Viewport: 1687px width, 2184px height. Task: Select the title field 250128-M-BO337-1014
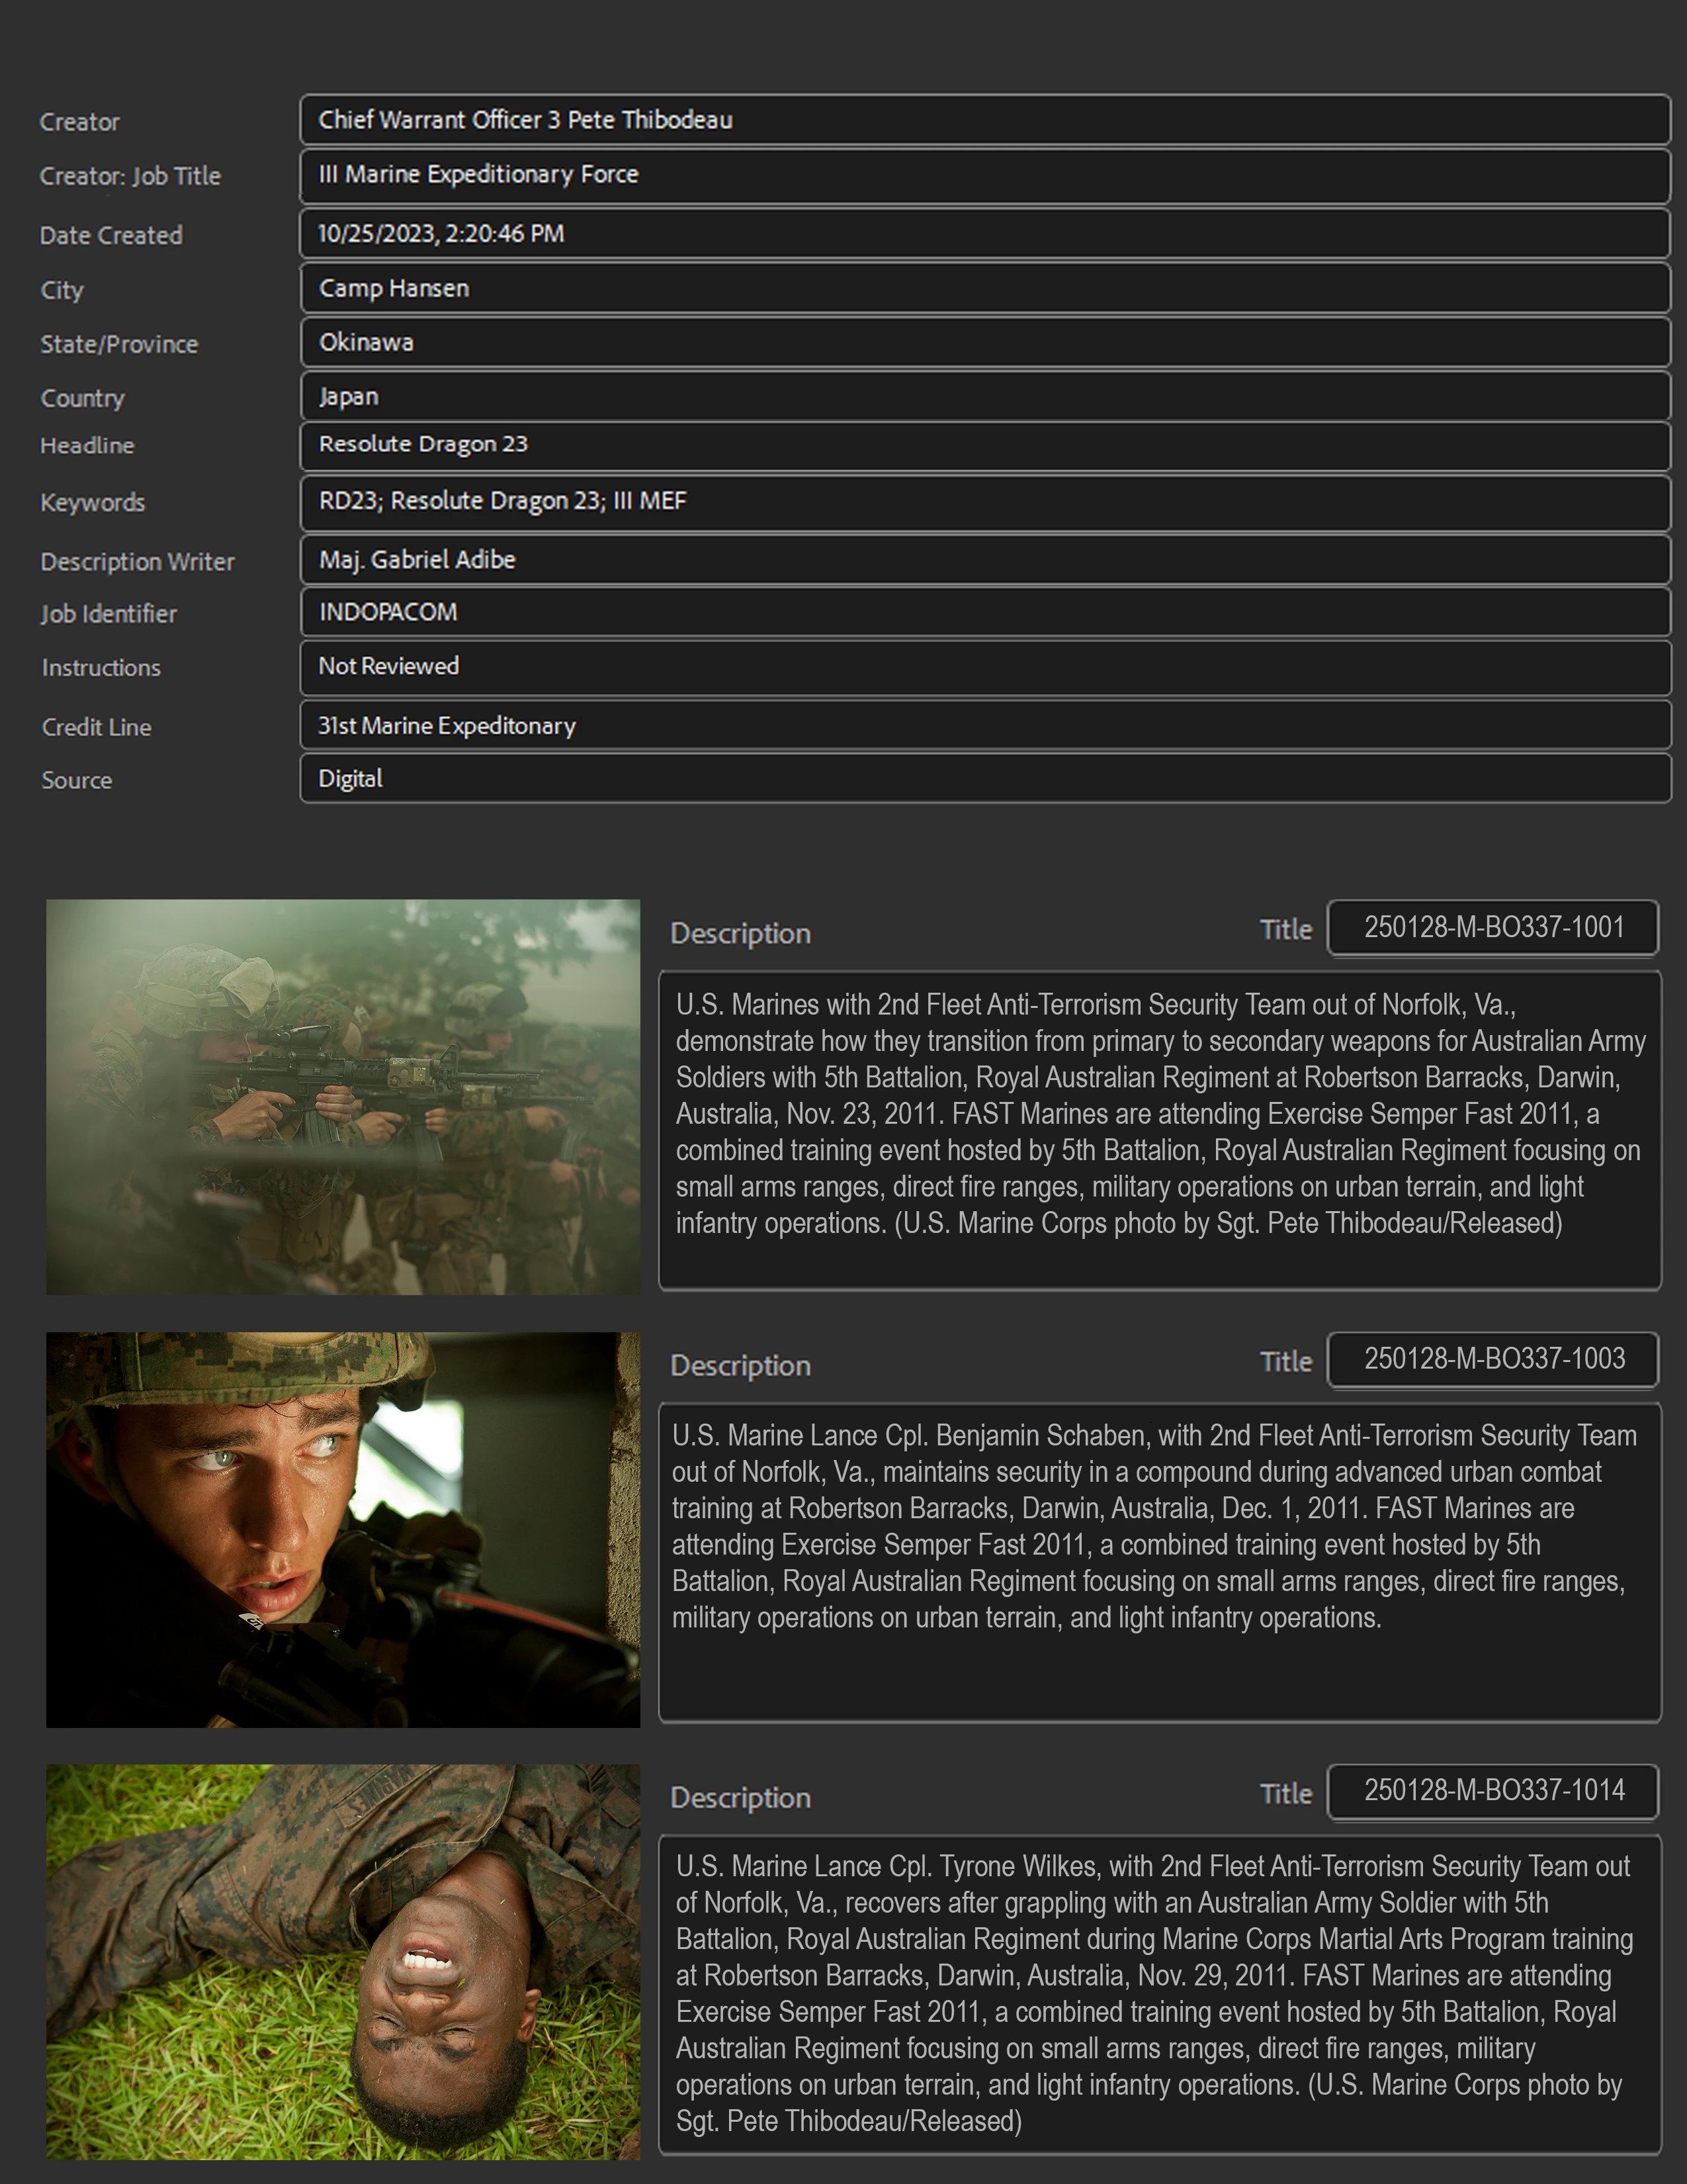click(x=1493, y=1791)
